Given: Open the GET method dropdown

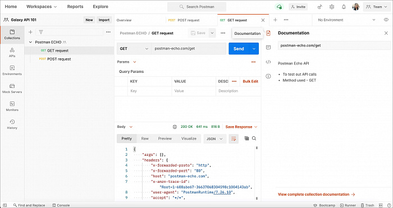Looking at the screenshot, I should point(134,49).
